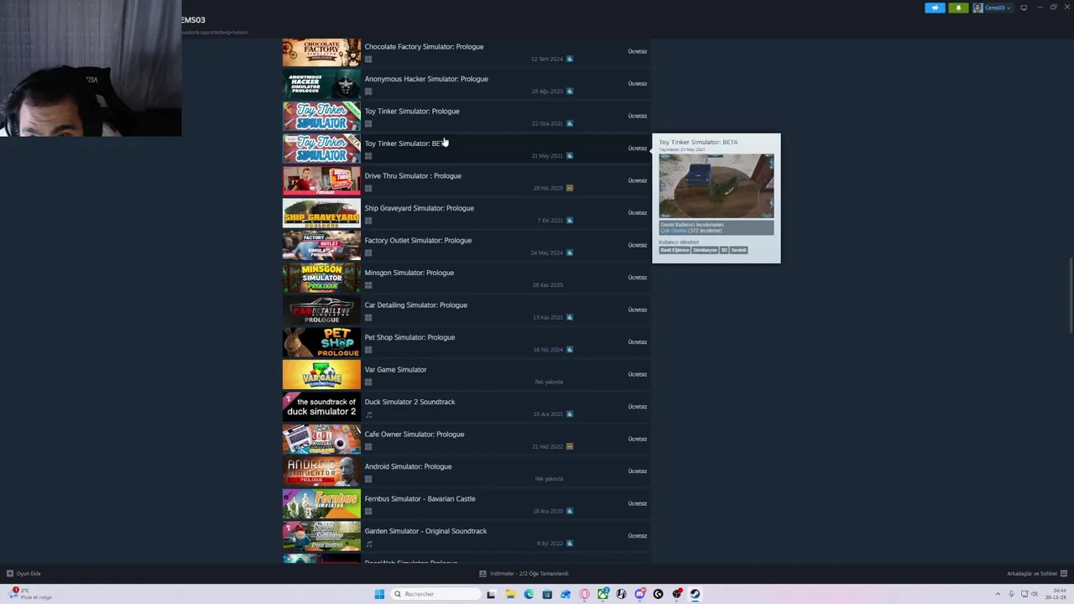Click the Basit Eğlence tag in popup

tap(675, 250)
